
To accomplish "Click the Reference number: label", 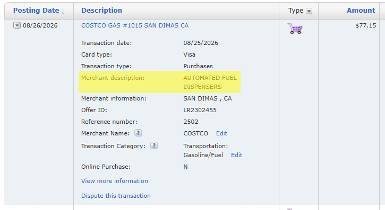I will (109, 122).
